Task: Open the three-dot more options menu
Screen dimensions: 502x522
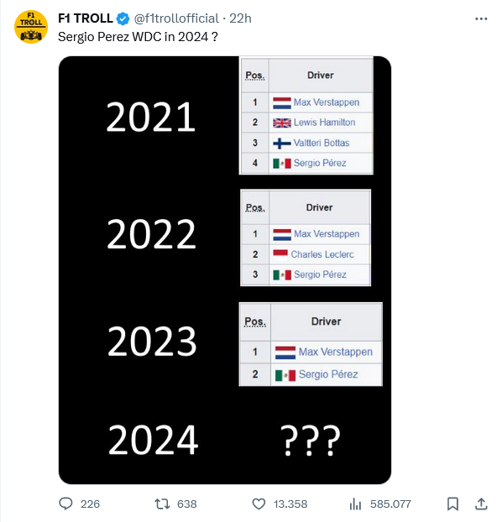Action: (481, 19)
